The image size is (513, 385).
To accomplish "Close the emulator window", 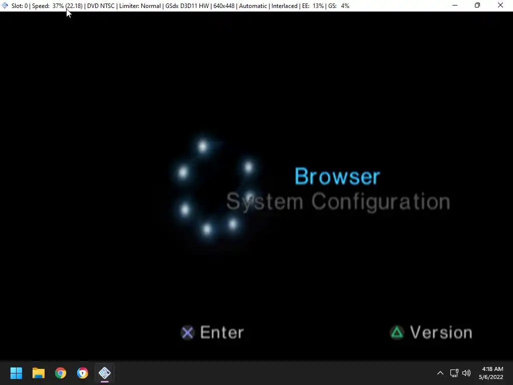I will (500, 6).
